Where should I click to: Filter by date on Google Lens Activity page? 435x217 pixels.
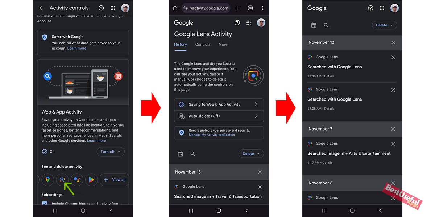(181, 154)
